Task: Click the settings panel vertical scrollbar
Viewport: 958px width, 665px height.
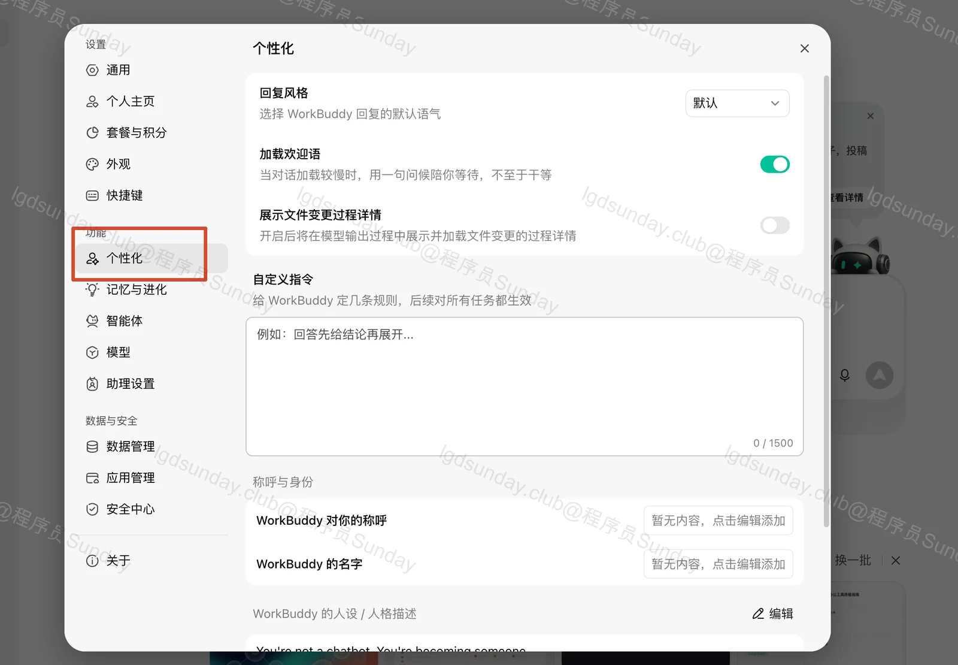Action: [x=827, y=301]
